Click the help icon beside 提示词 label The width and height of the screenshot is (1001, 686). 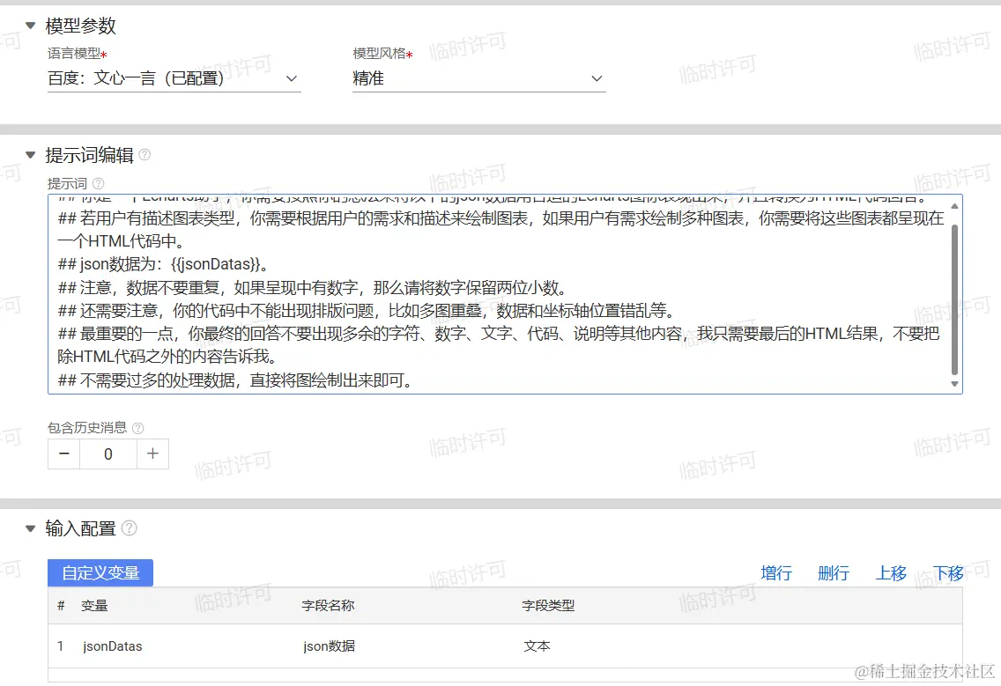[99, 184]
